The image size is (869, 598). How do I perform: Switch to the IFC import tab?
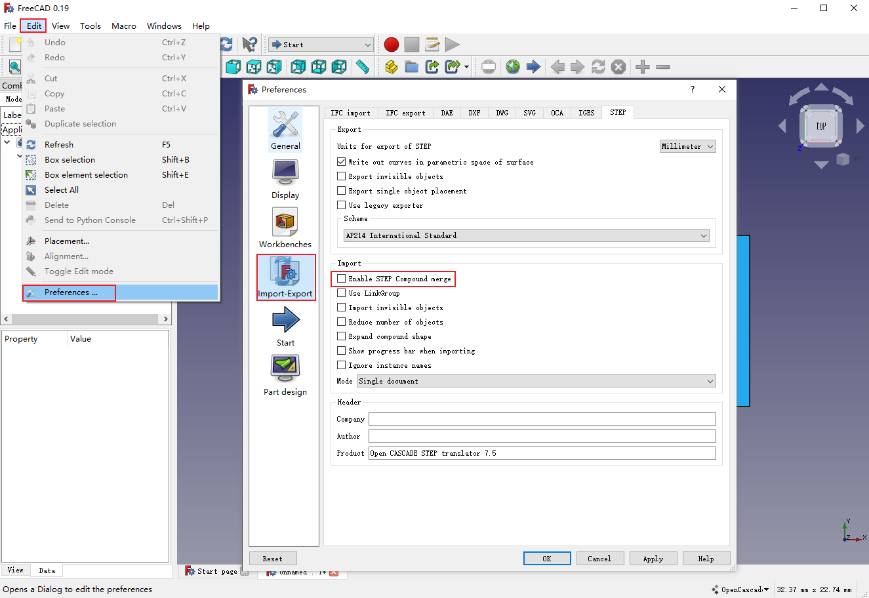pyautogui.click(x=350, y=113)
